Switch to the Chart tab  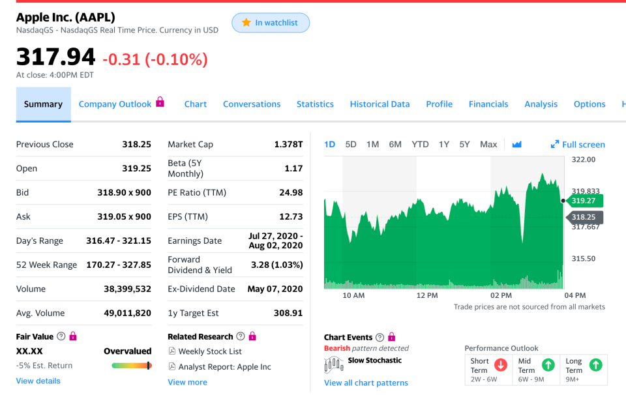[x=196, y=104]
